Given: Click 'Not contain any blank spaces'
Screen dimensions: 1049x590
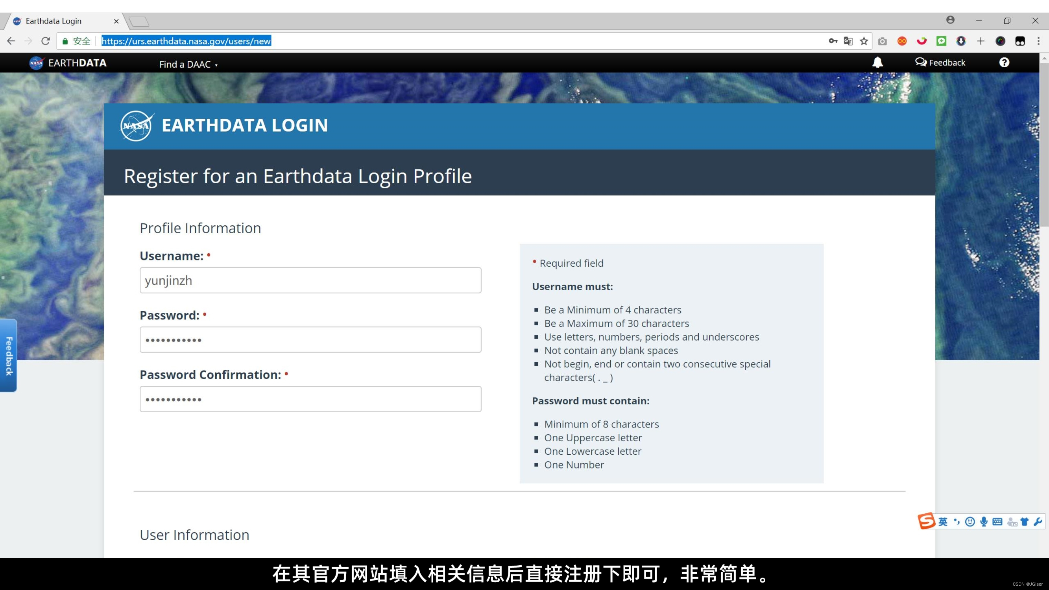Looking at the screenshot, I should click(611, 350).
